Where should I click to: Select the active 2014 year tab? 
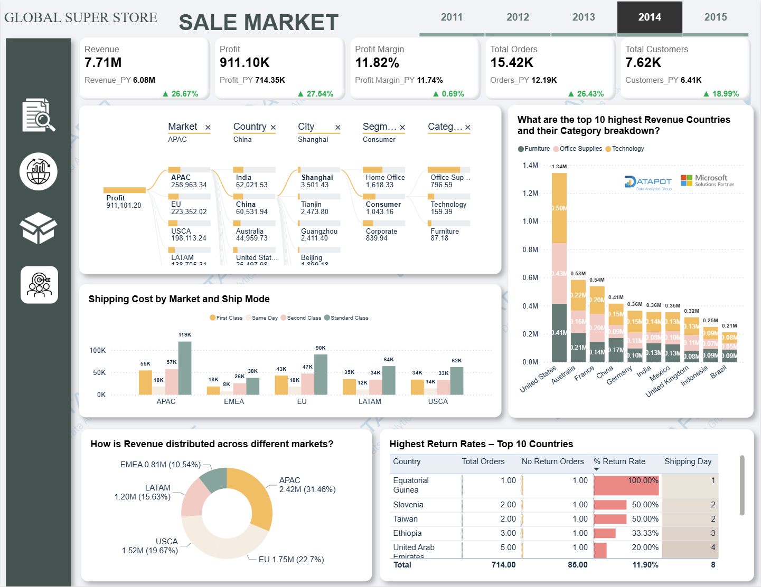tap(650, 17)
